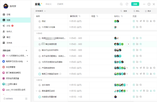The height and width of the screenshot is (102, 157).
Task: Click 陈同学 profile avatar
Action: (x=6, y=6)
